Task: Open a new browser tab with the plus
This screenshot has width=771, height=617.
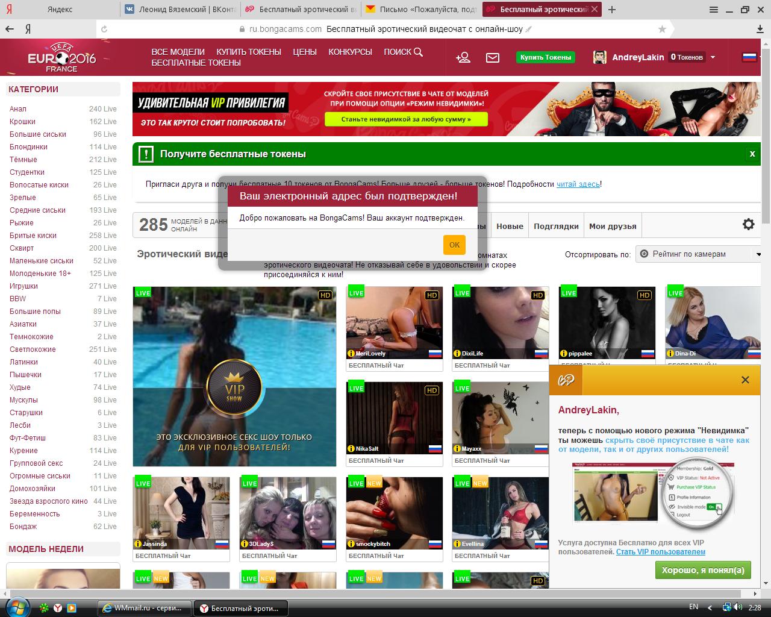Action: click(x=612, y=10)
